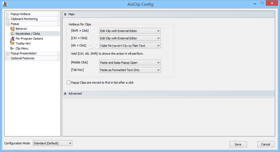Select the Behavior settings page

[x=21, y=29]
